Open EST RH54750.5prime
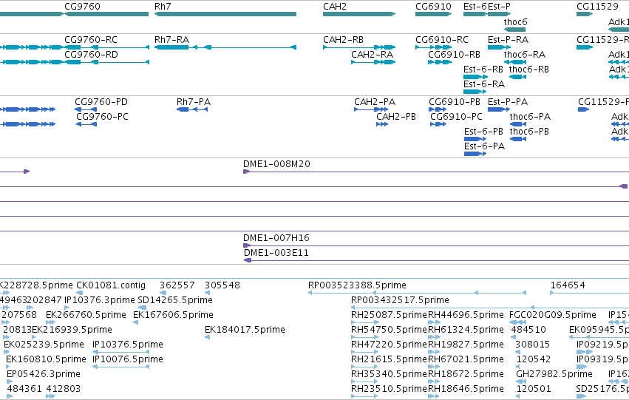The height and width of the screenshot is (400, 629). (389, 330)
